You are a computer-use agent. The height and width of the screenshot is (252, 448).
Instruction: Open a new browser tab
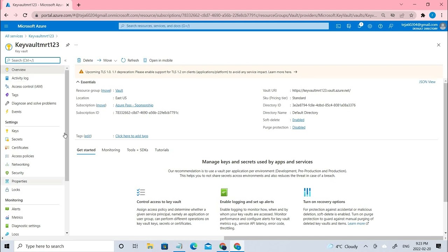[79, 5]
